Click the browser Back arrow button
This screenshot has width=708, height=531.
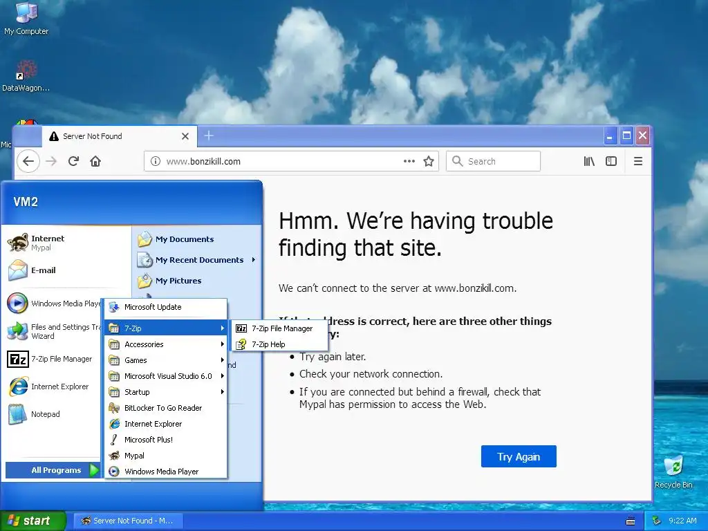(28, 161)
